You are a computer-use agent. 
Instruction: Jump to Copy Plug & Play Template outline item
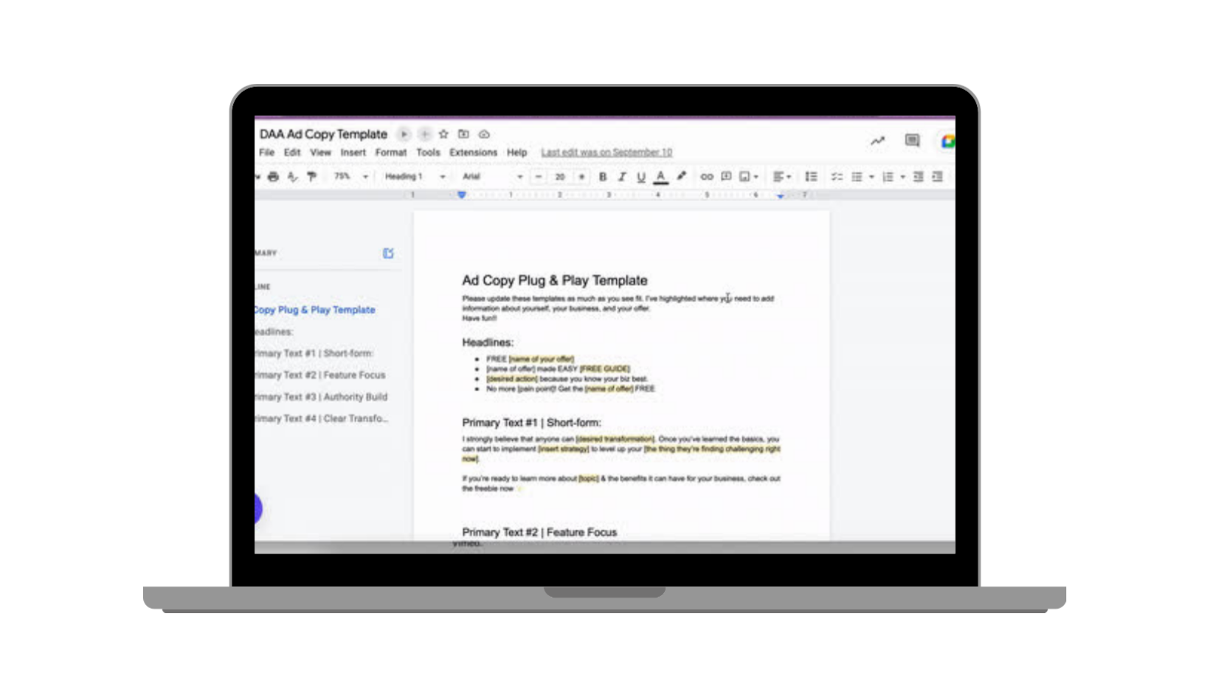click(x=315, y=310)
